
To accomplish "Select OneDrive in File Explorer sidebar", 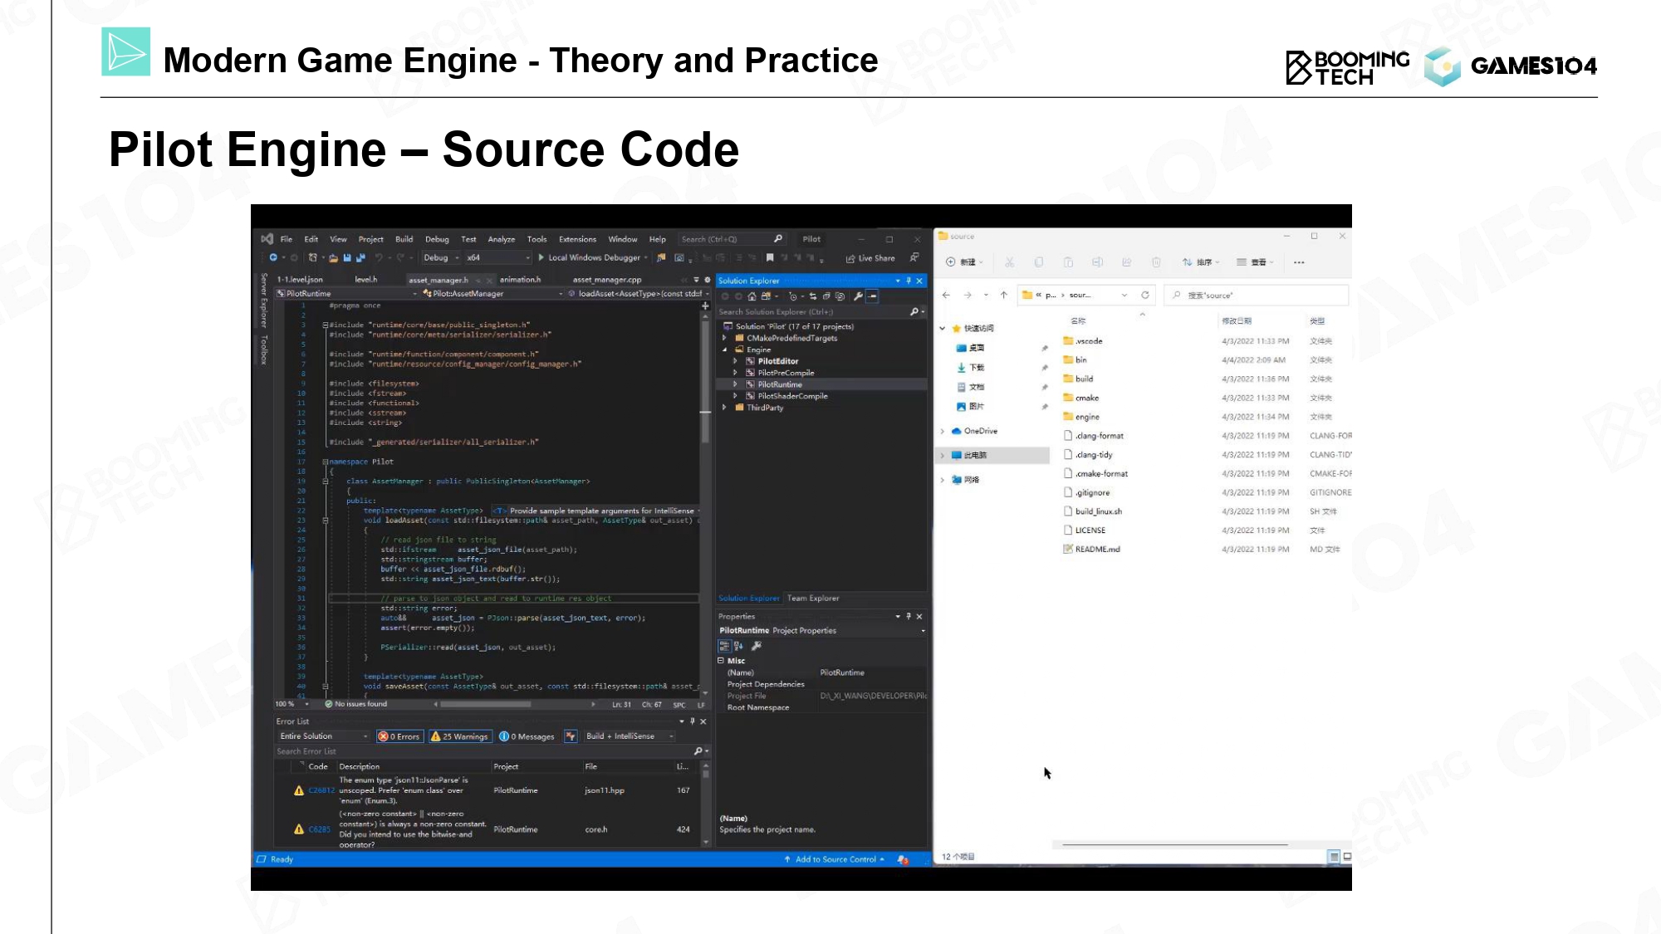I will pyautogui.click(x=980, y=432).
